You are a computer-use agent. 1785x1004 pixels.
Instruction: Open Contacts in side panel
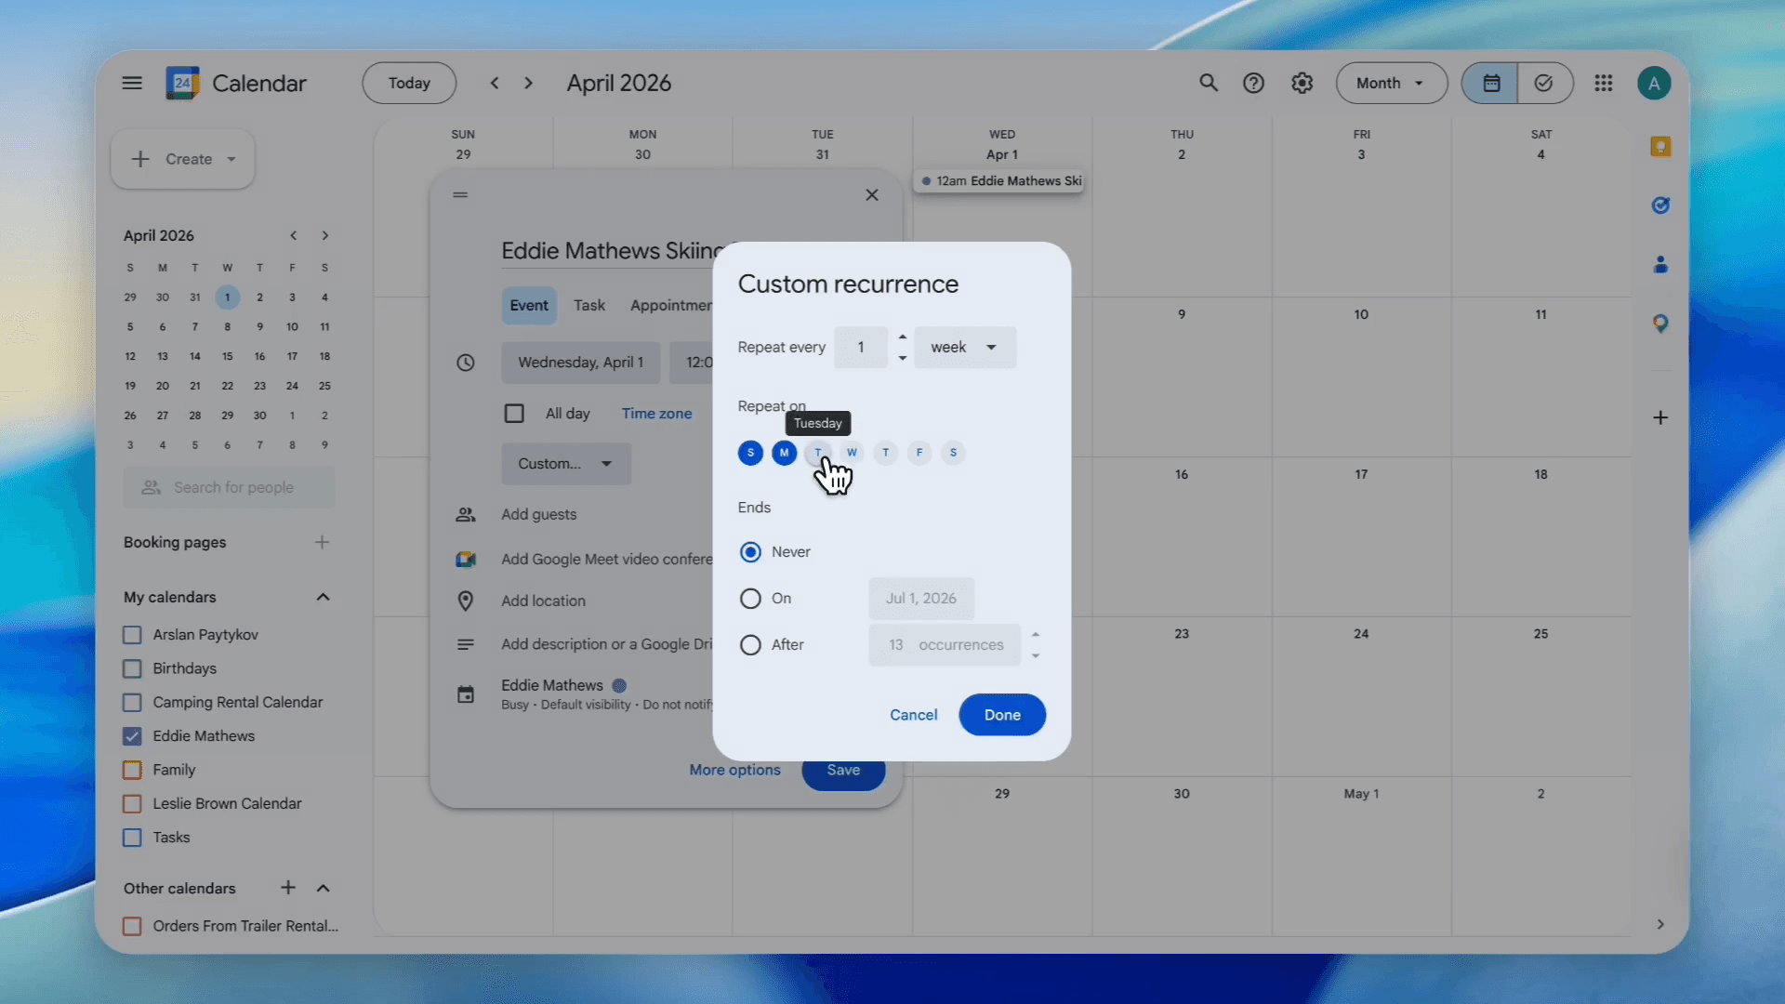pyautogui.click(x=1660, y=265)
